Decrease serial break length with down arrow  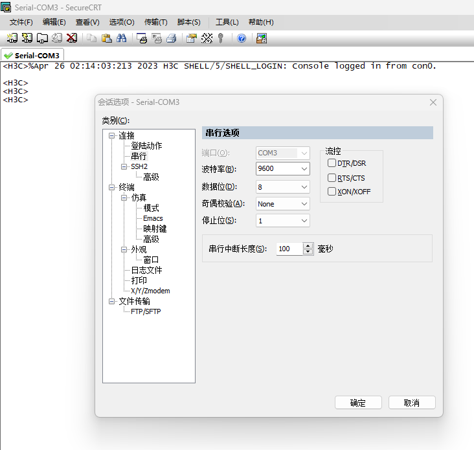coord(308,252)
